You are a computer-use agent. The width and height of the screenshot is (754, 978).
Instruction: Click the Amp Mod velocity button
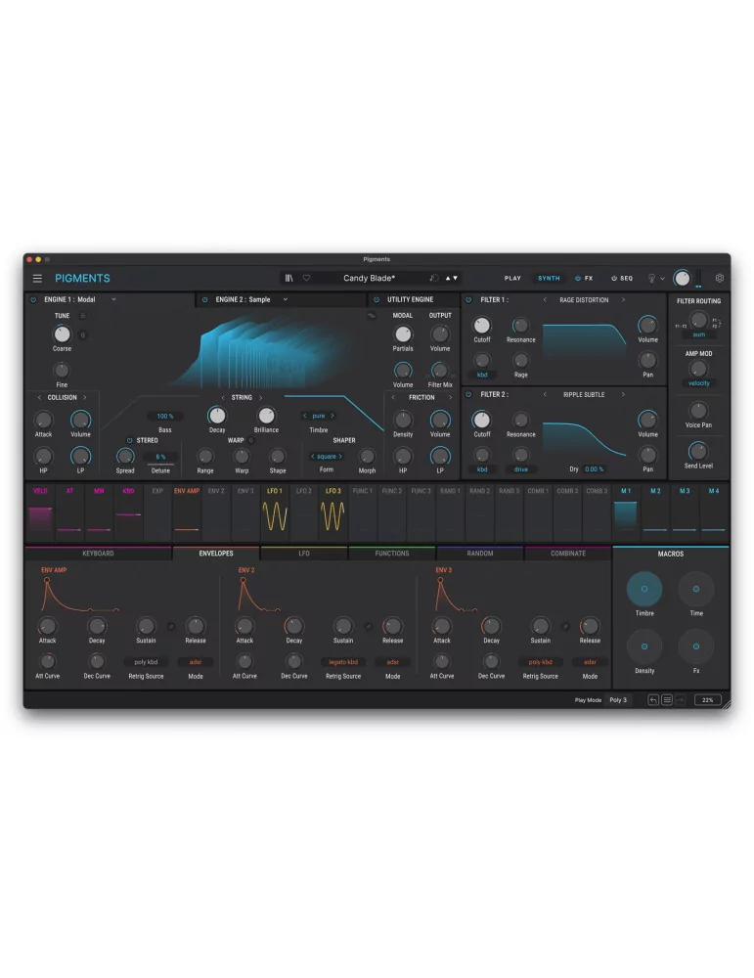click(698, 383)
